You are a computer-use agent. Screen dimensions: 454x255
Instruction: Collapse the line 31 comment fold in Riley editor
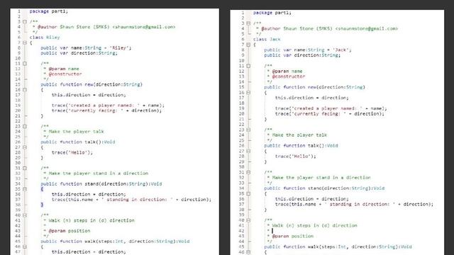tap(25, 168)
